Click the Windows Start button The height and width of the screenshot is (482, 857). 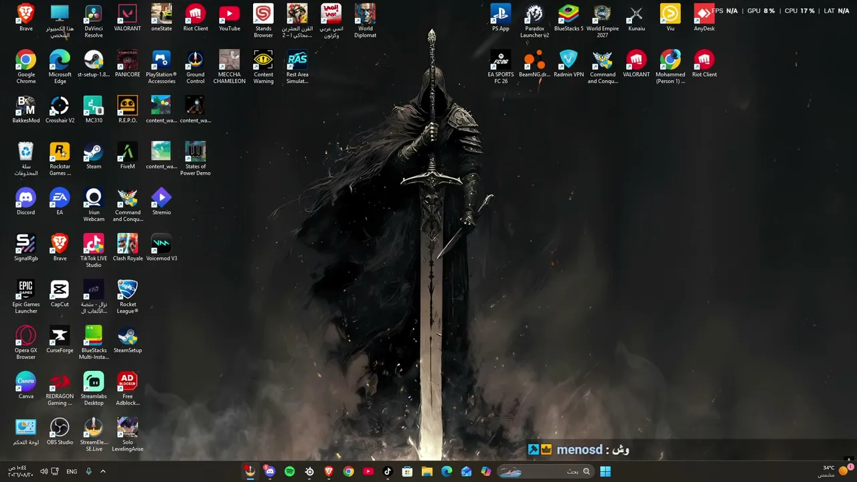point(605,471)
